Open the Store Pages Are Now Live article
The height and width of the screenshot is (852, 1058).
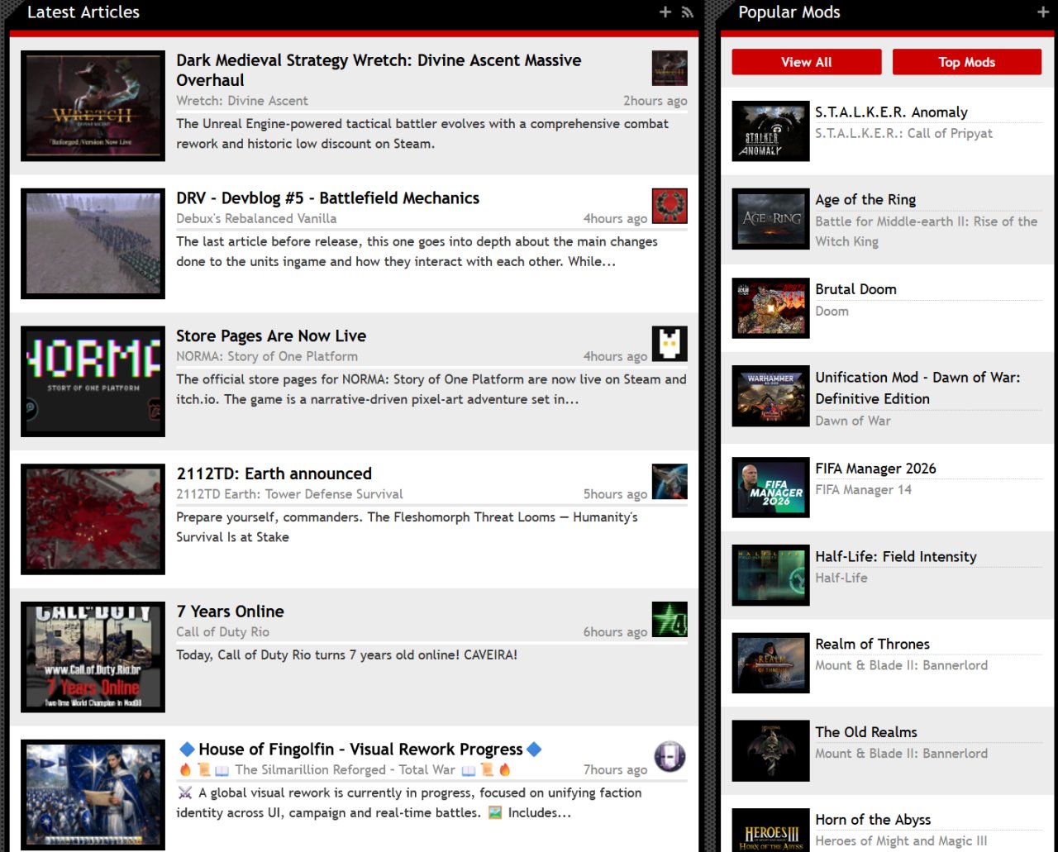(x=271, y=336)
